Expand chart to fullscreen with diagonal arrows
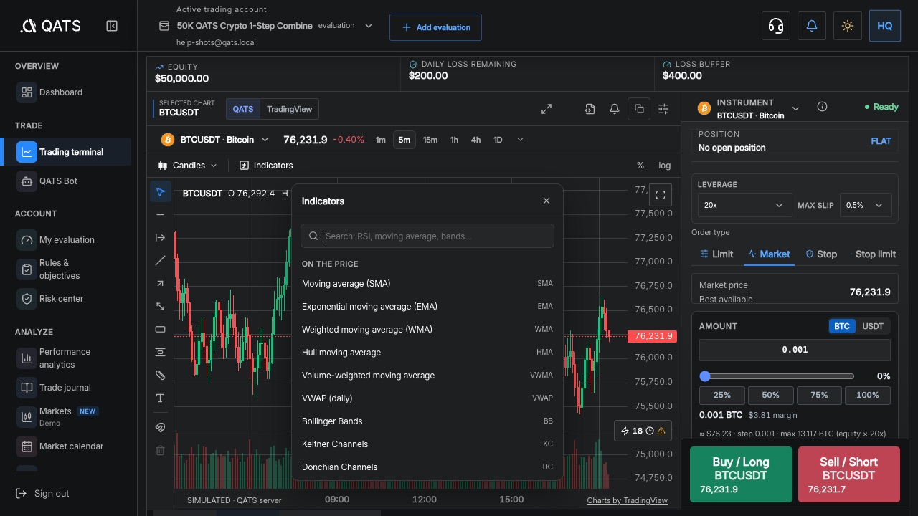This screenshot has width=918, height=516. 546,109
